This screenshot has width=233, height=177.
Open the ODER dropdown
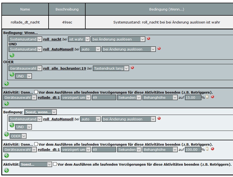click(18, 136)
